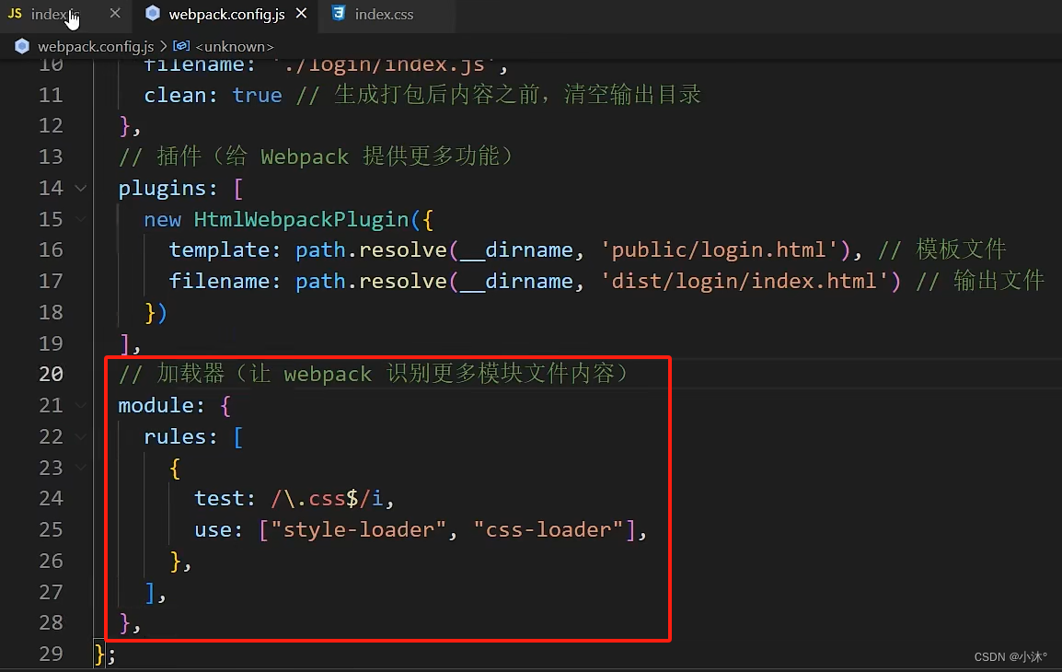Image resolution: width=1062 pixels, height=672 pixels.
Task: Click line number 29 in the gutter
Action: (52, 654)
